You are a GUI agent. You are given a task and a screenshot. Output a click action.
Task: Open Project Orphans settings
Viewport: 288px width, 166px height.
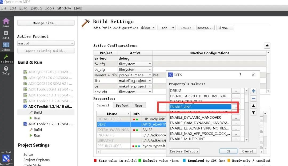[36, 160]
